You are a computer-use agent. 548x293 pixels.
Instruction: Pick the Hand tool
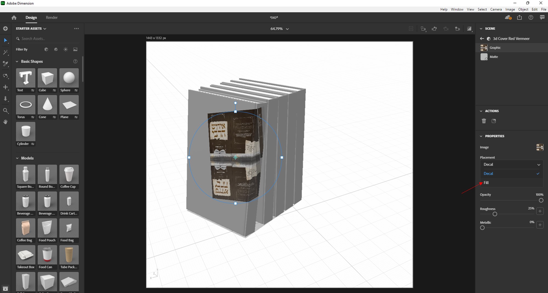(5, 122)
